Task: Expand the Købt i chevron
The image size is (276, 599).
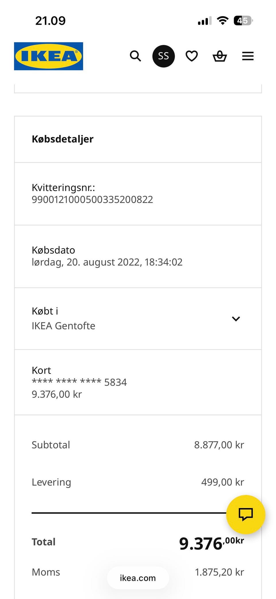Action: 236,319
